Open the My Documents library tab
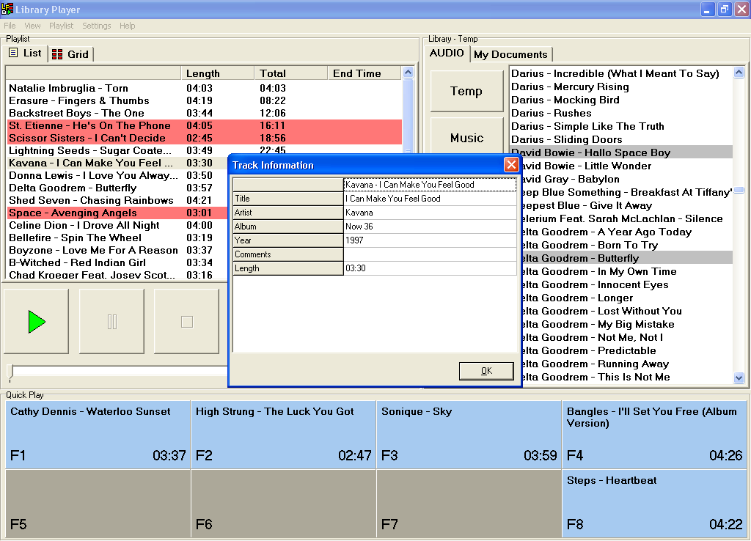The image size is (751, 541). (x=510, y=54)
